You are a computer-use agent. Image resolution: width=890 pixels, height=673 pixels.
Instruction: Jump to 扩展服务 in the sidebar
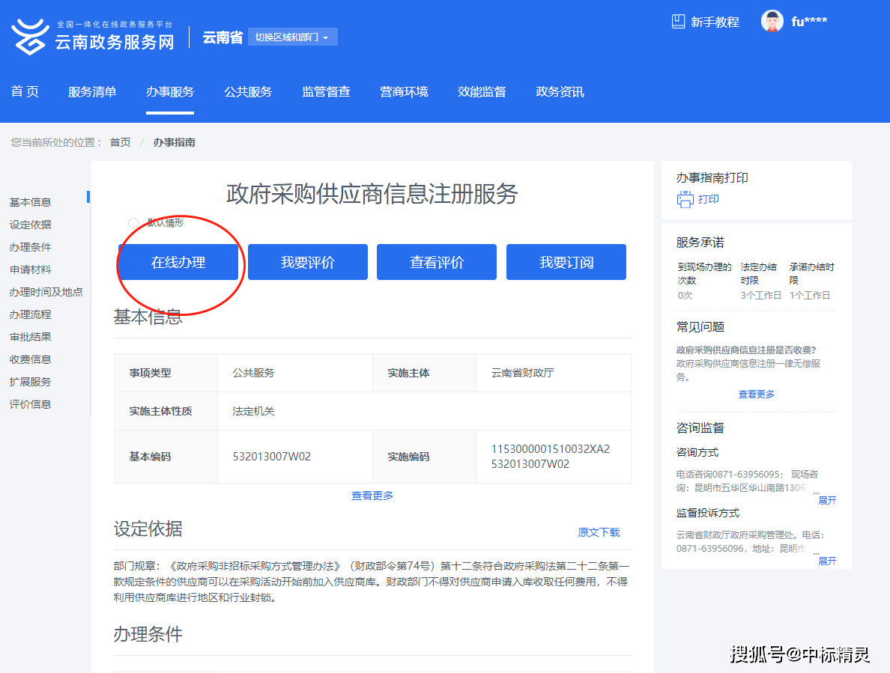[x=30, y=382]
